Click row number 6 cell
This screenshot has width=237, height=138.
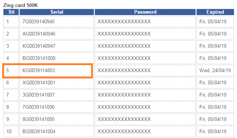pyautogui.click(x=11, y=83)
